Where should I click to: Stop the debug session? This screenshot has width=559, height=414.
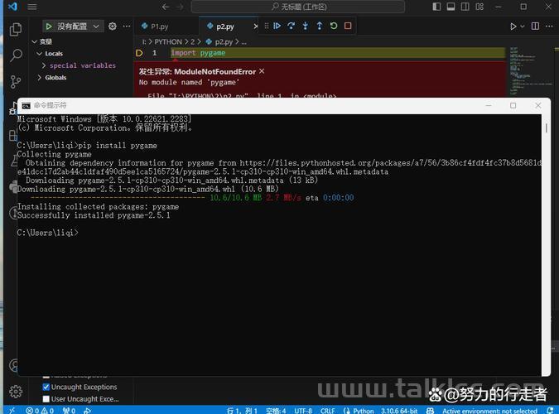point(348,26)
